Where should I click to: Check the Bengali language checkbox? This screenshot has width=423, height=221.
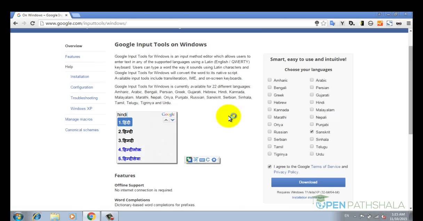click(270, 87)
